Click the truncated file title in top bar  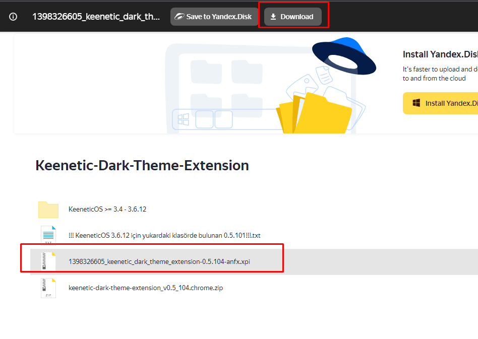(x=96, y=17)
